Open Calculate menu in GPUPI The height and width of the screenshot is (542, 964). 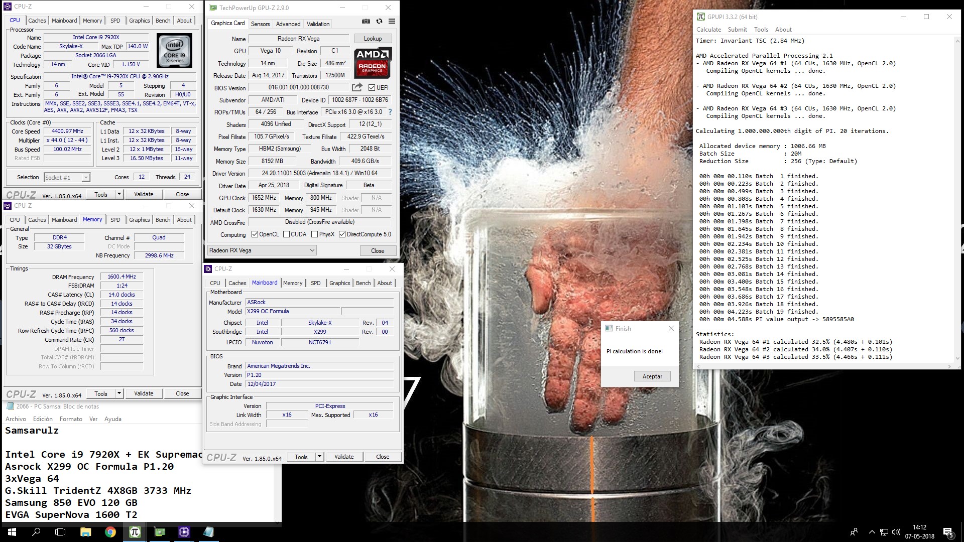pos(708,30)
